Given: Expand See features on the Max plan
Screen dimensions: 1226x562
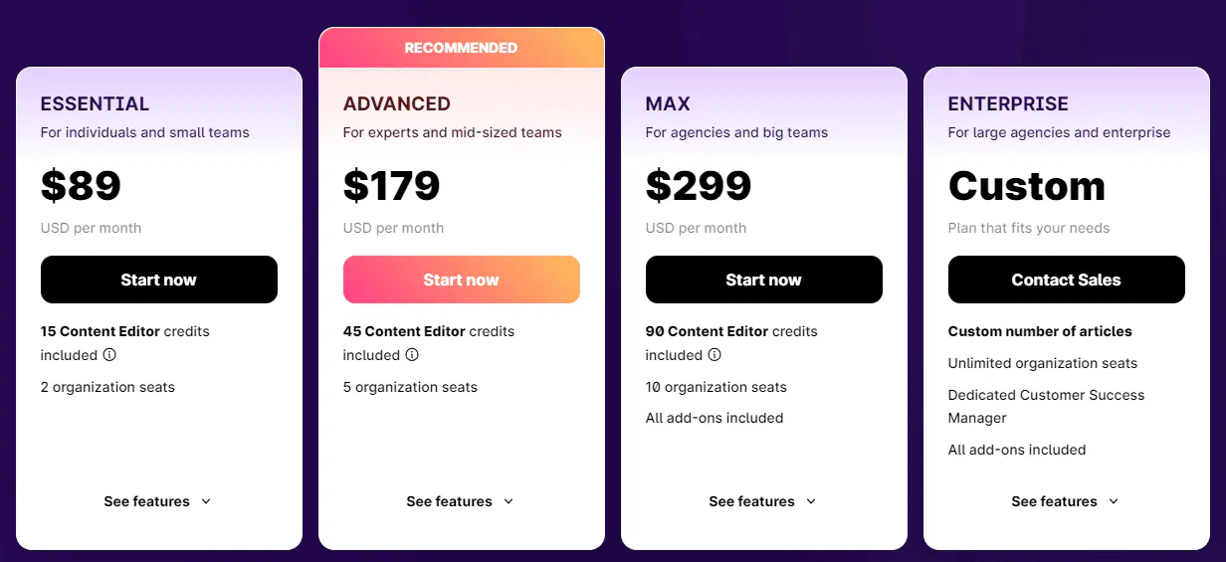Looking at the screenshot, I should tap(763, 501).
